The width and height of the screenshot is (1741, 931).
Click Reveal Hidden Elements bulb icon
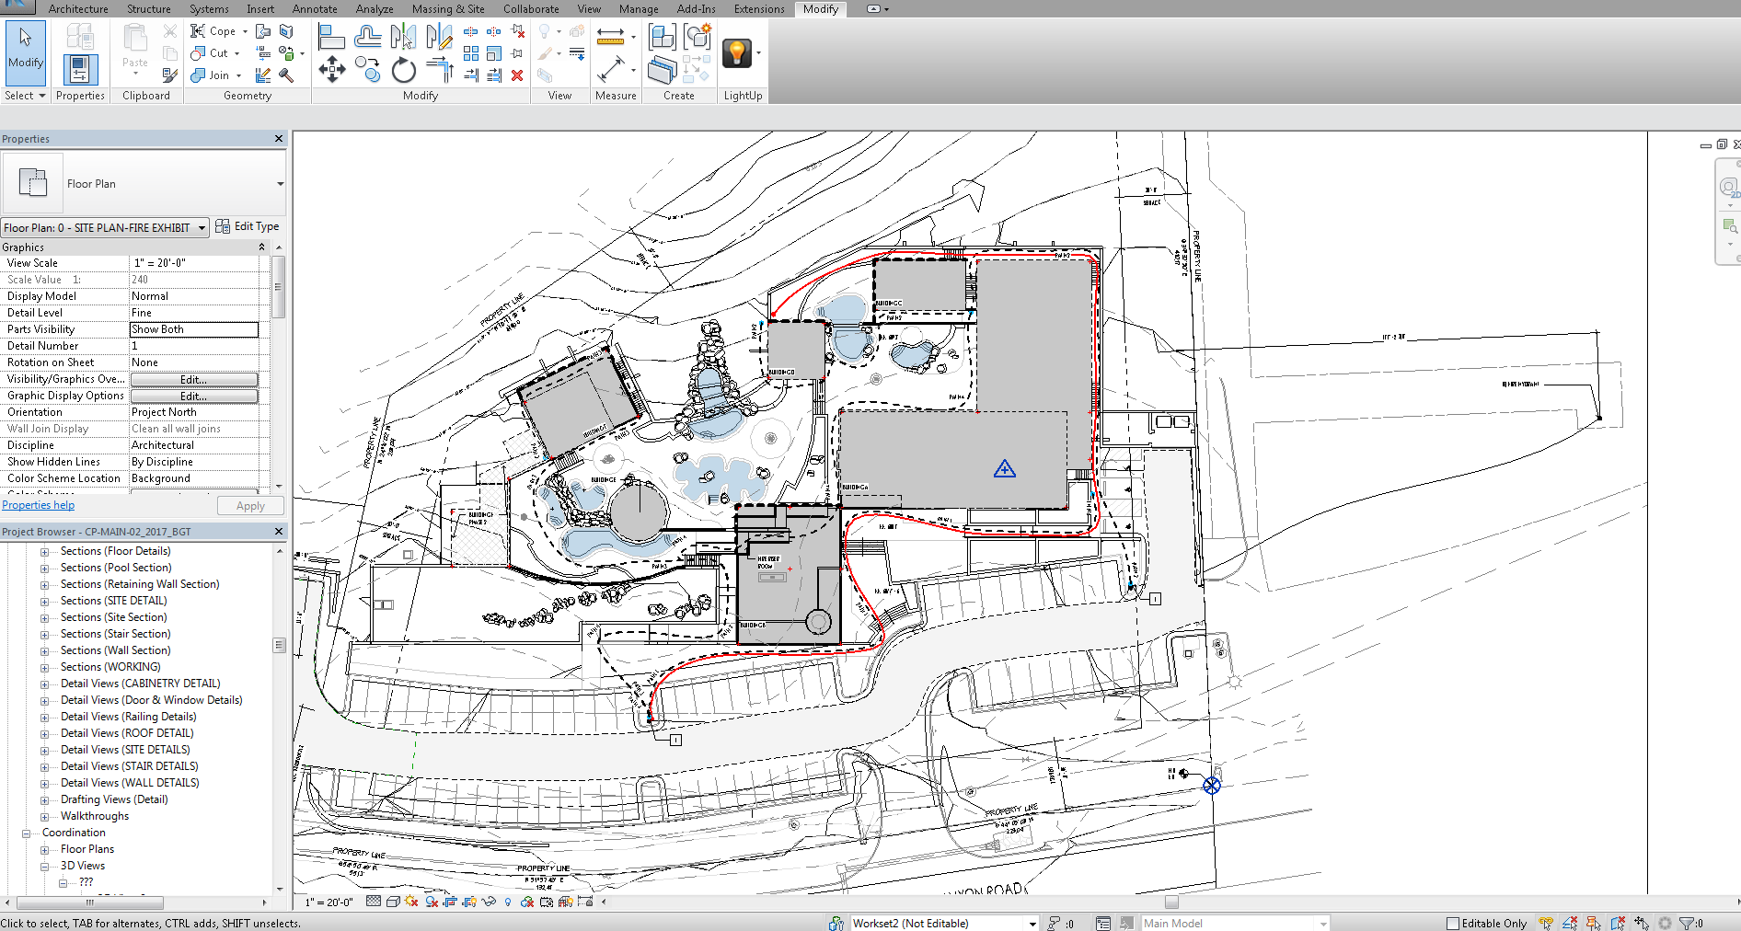click(x=508, y=902)
